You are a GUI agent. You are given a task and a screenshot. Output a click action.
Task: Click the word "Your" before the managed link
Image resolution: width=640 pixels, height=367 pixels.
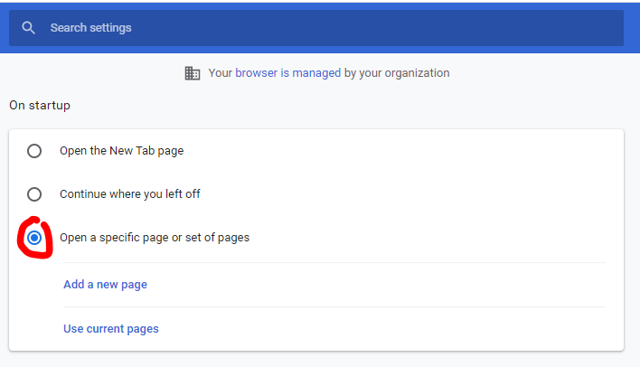tap(220, 73)
